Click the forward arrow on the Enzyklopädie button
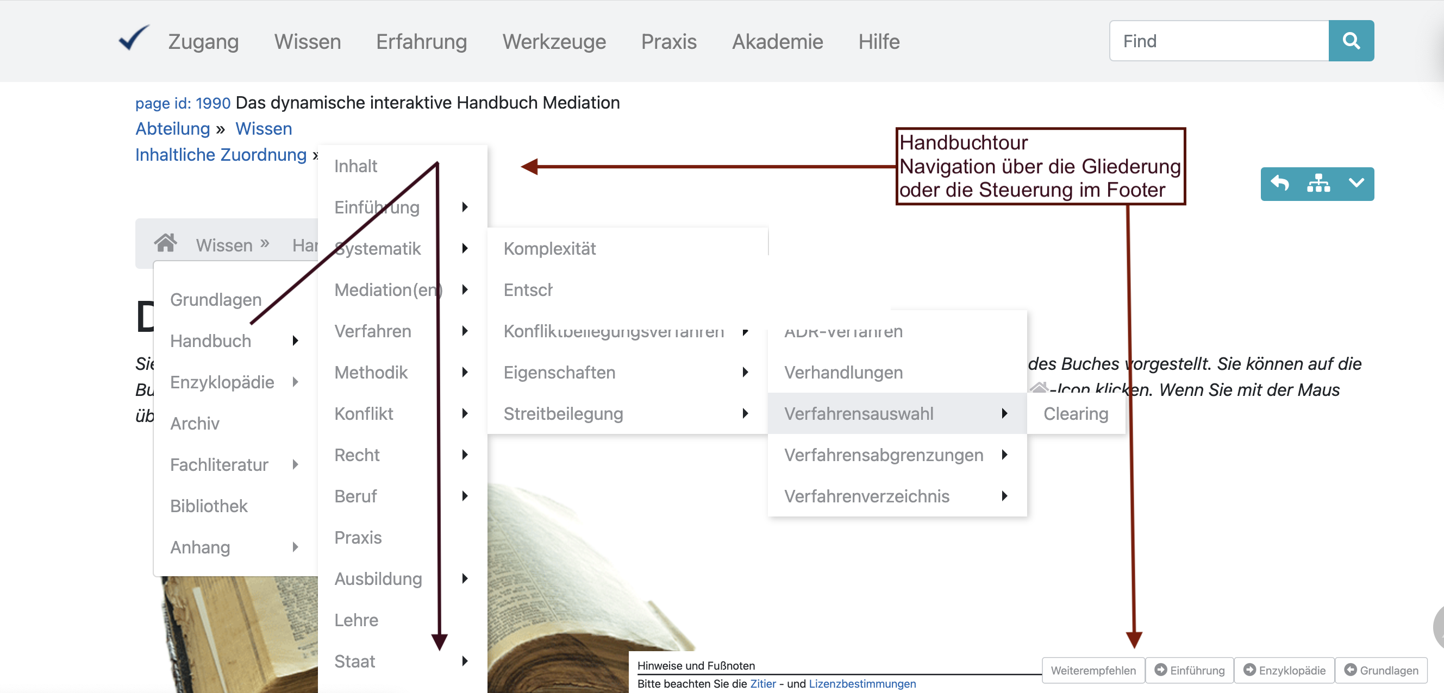This screenshot has width=1444, height=693. 1251,670
